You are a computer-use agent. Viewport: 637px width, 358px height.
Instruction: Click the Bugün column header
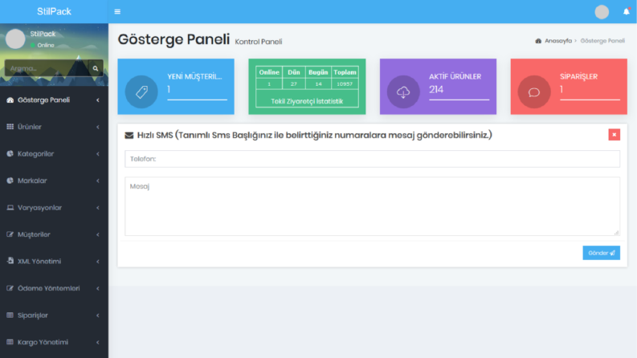coord(318,72)
